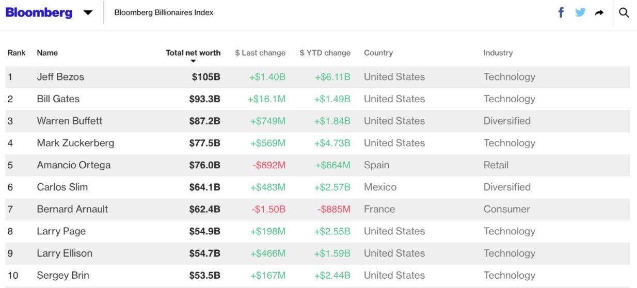
Task: Click the +$16.1M last change value
Action: pos(266,99)
